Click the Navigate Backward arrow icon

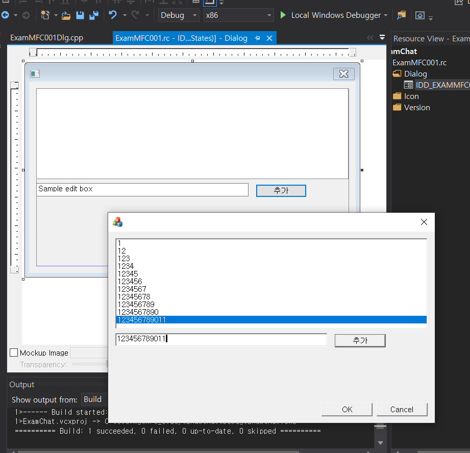(6, 15)
